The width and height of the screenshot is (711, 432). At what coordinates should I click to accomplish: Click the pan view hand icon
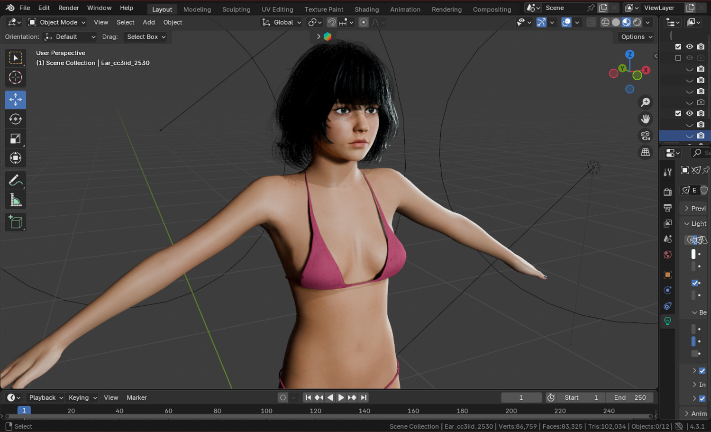tap(645, 119)
